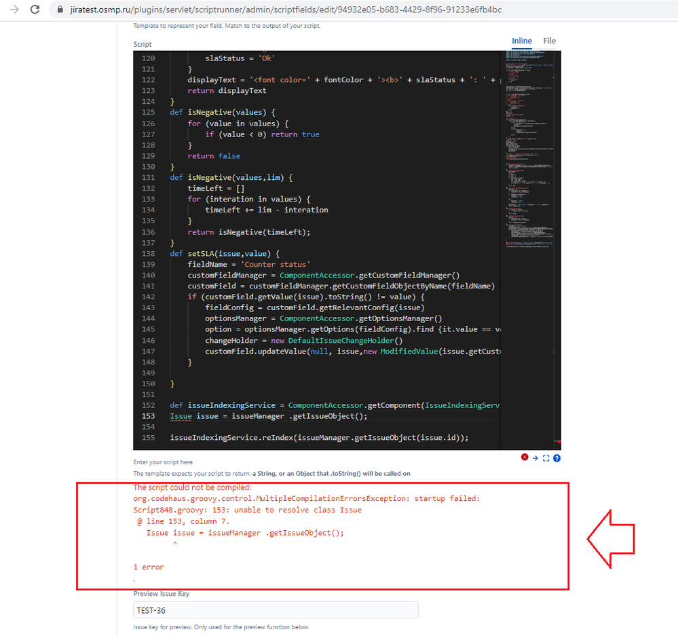678x636 pixels.
Task: Toggle the fullscreen editor icon
Action: click(x=546, y=458)
